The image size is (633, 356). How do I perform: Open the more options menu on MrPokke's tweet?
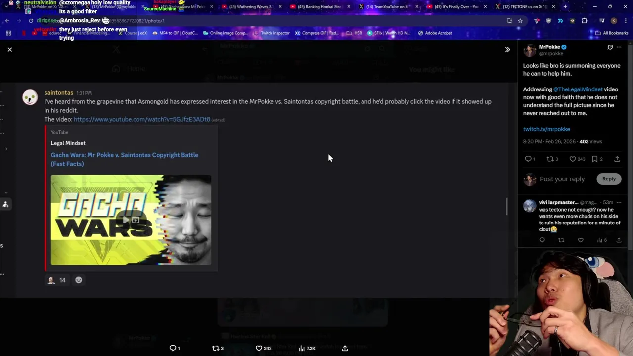coord(619,47)
